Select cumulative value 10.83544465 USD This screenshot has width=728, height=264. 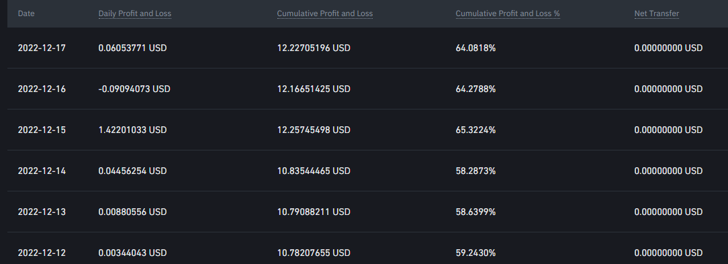click(x=314, y=171)
